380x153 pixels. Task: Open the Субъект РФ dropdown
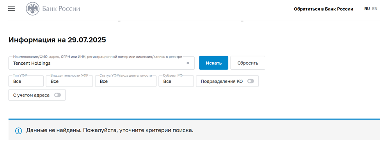176,81
